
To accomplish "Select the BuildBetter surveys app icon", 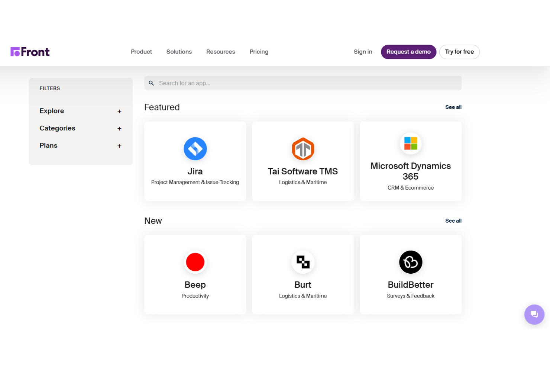I will [x=410, y=262].
